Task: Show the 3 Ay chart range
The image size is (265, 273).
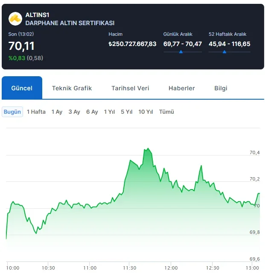Action: point(74,112)
